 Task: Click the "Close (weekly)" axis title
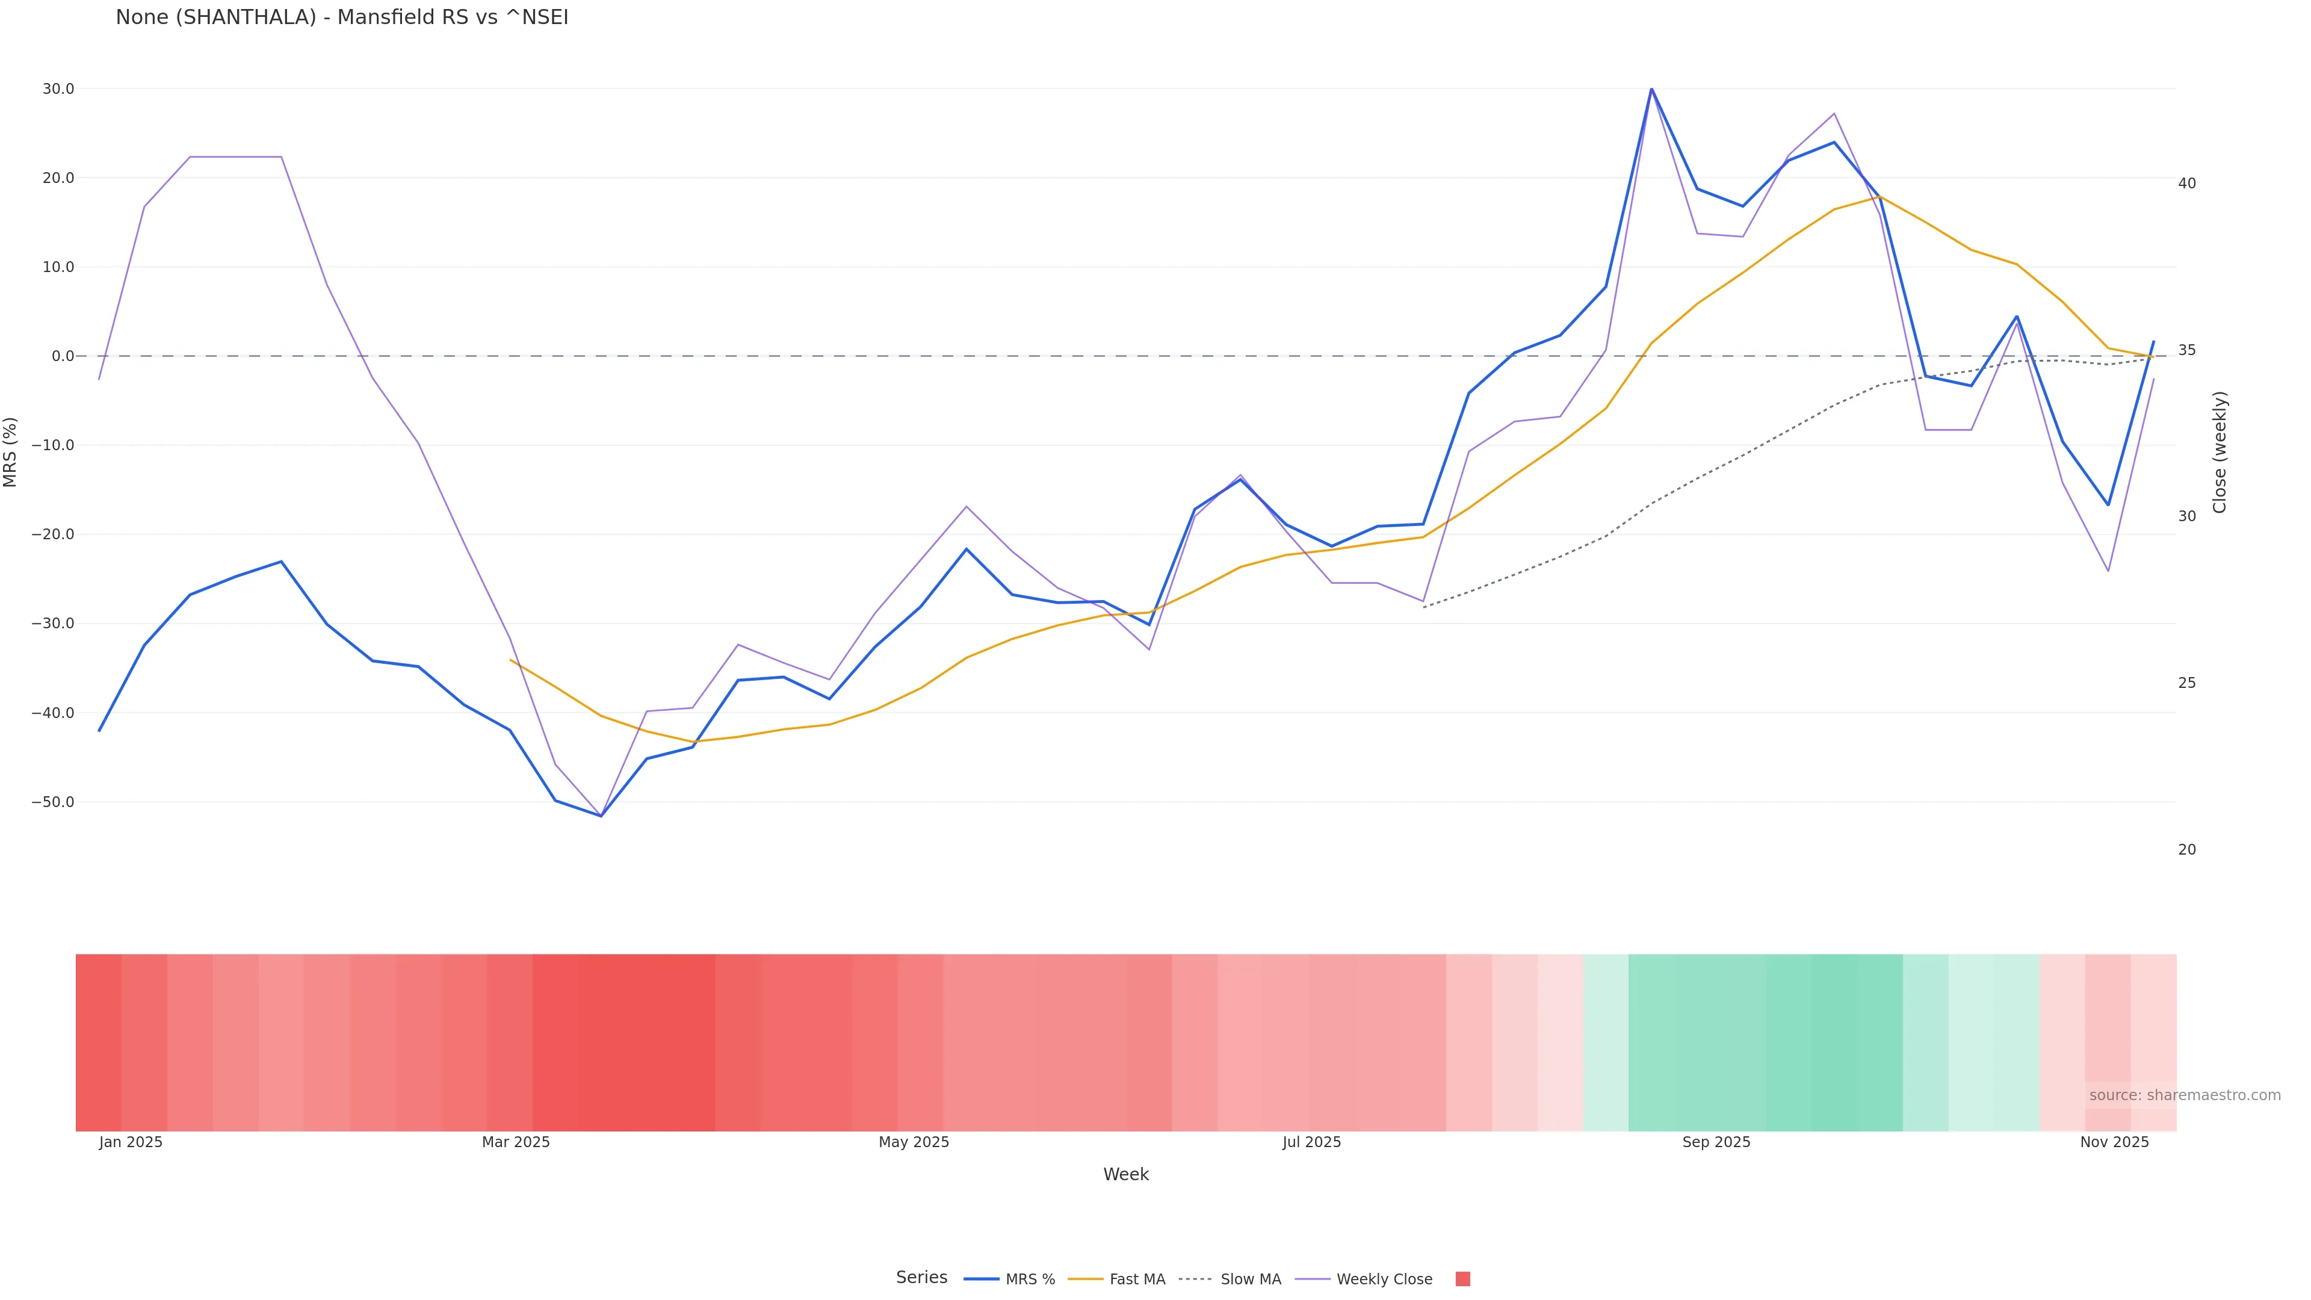[2220, 452]
